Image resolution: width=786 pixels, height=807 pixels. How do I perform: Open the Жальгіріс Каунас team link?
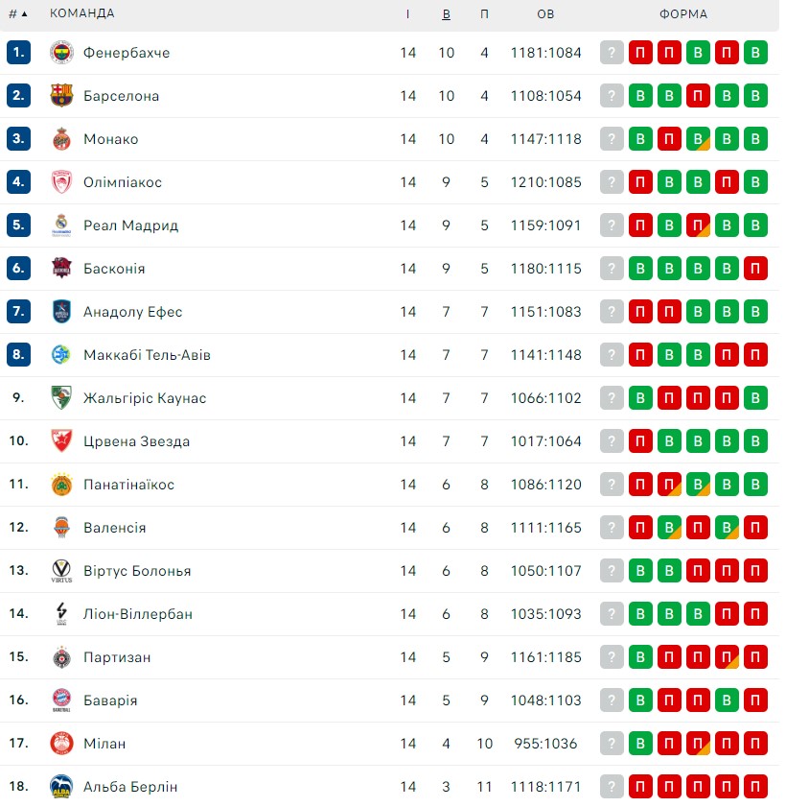click(x=145, y=398)
